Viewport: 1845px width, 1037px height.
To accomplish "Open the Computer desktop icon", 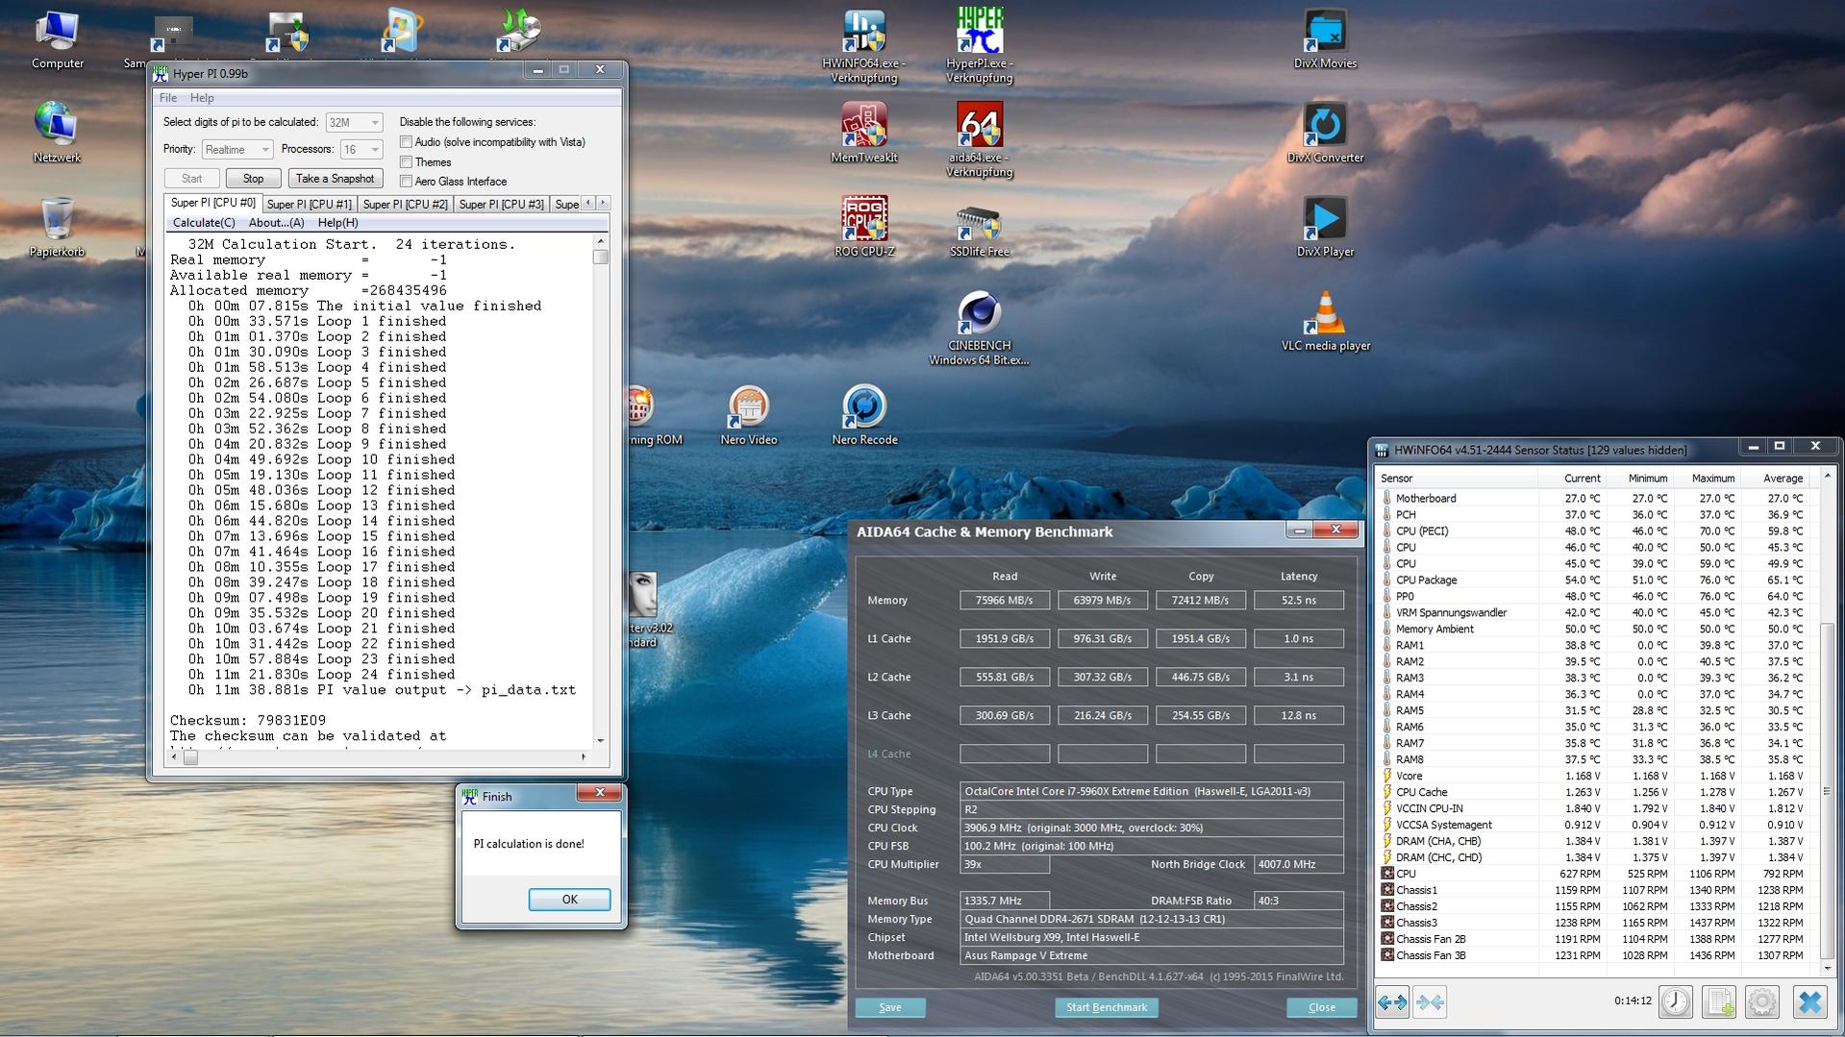I will [58, 39].
